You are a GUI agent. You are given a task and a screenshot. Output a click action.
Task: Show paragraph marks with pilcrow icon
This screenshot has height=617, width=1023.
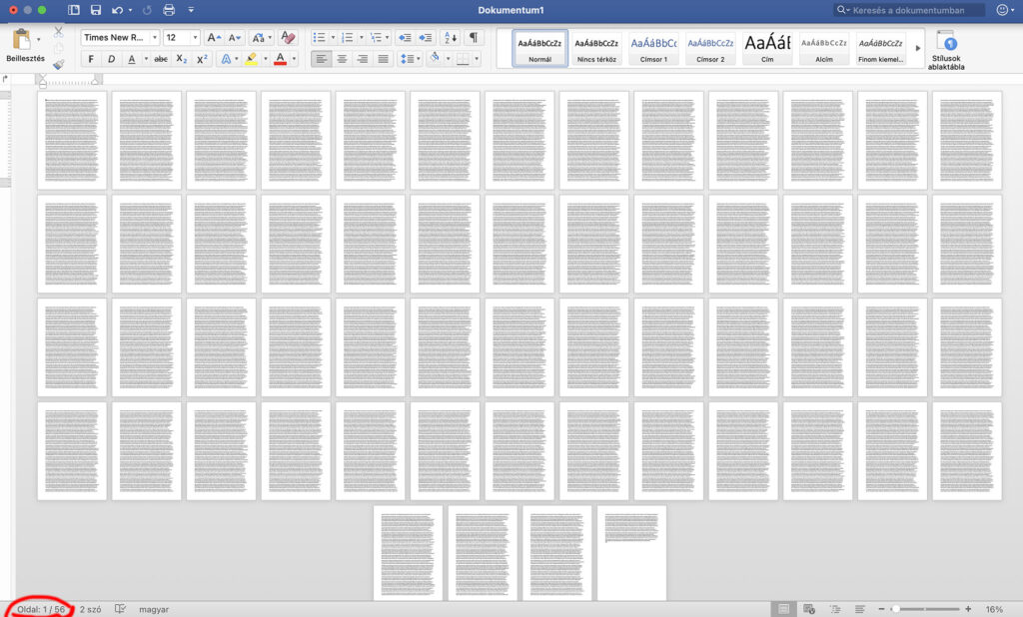click(473, 37)
